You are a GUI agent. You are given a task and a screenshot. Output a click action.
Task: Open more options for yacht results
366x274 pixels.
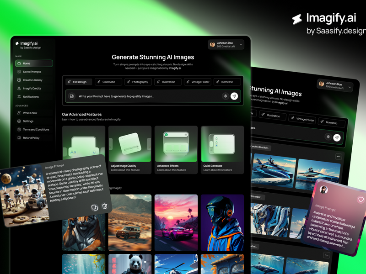click(x=339, y=157)
